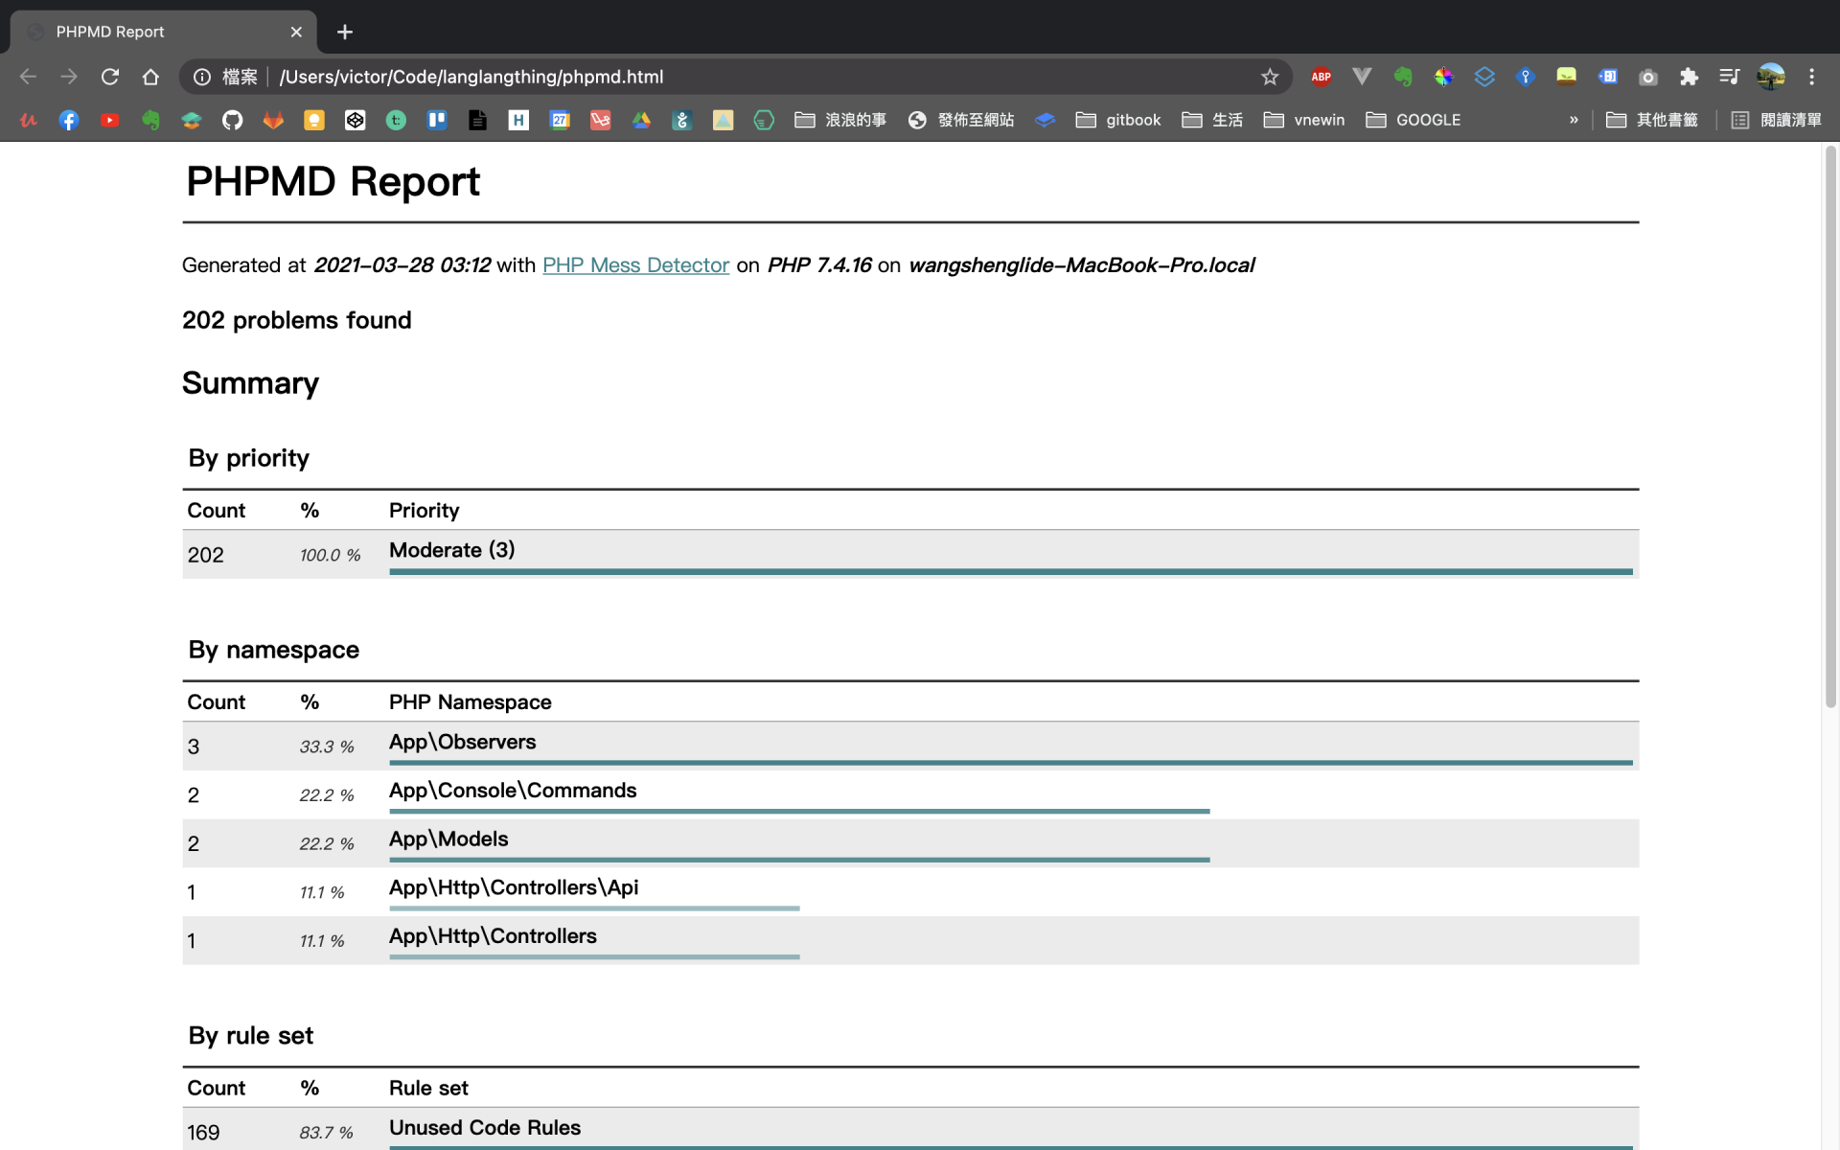Click the 83.7 % percentage cell
Viewport: 1840px width, 1150px height.
click(327, 1133)
